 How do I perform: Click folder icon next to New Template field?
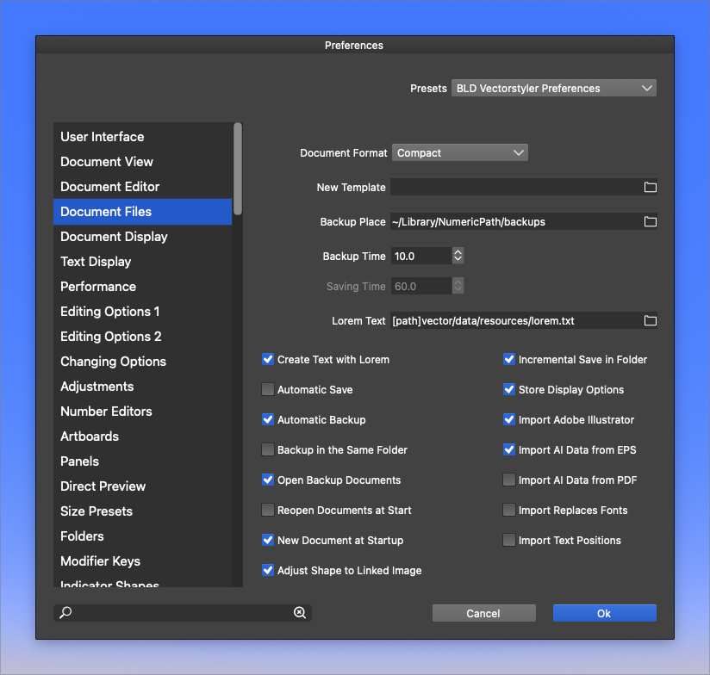click(x=651, y=188)
